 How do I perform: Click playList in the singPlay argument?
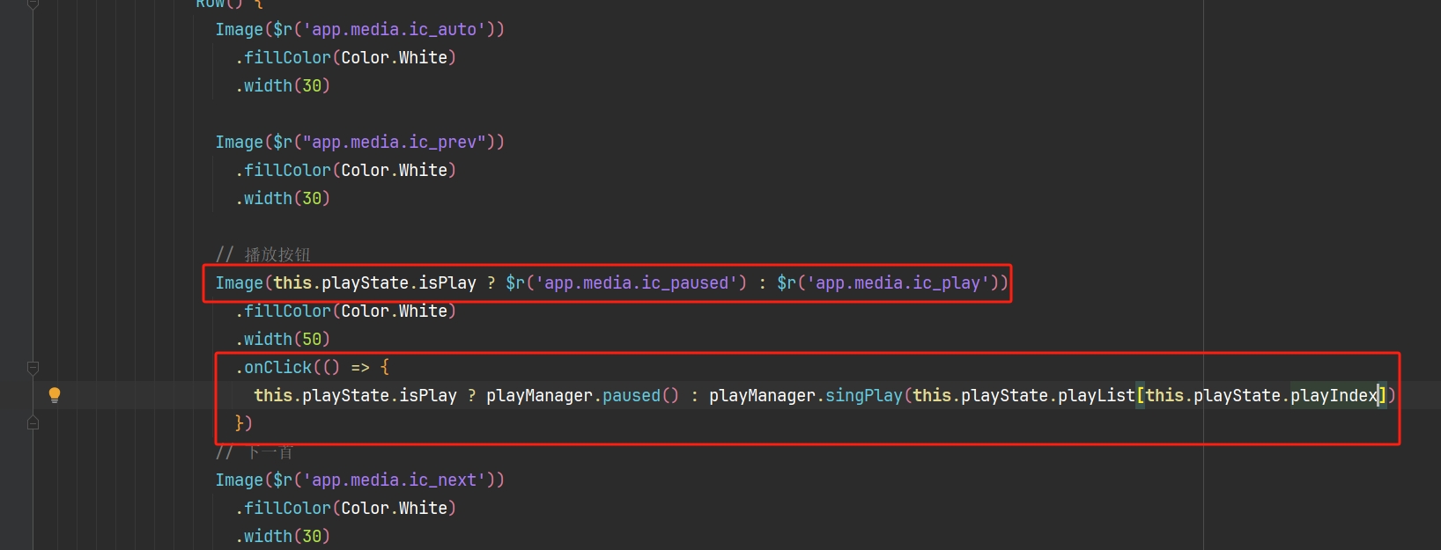point(1096,395)
